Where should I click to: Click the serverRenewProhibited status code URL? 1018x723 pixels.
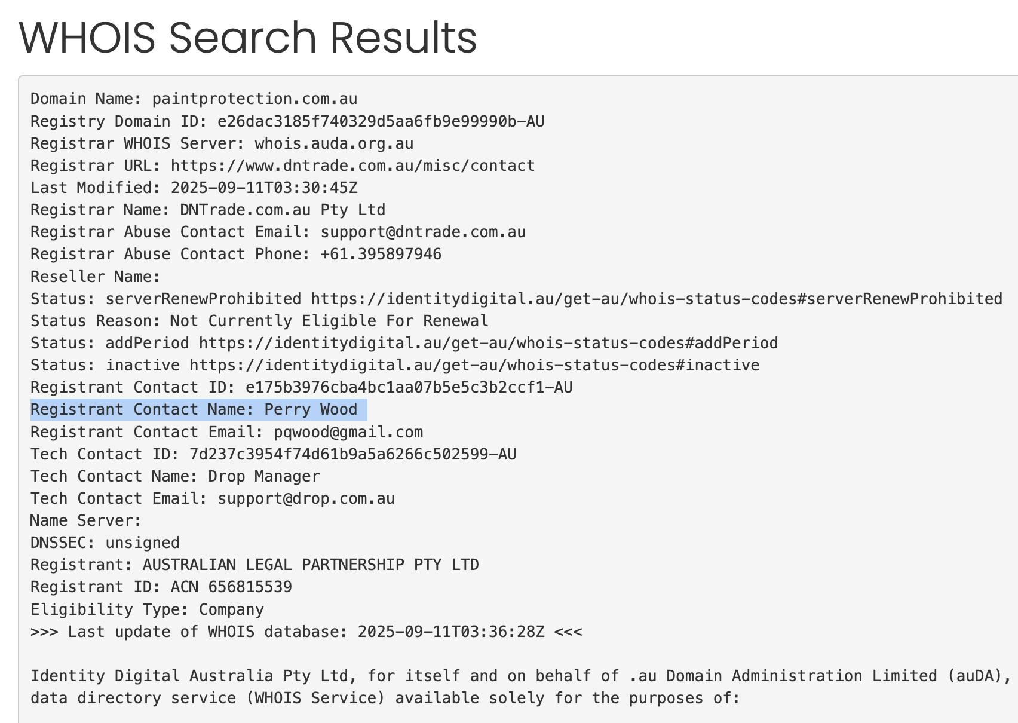[656, 299]
